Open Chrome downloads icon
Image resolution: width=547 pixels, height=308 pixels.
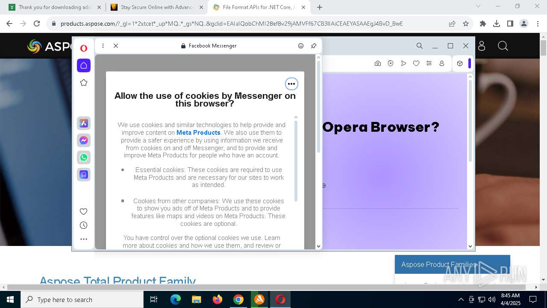pyautogui.click(x=497, y=24)
